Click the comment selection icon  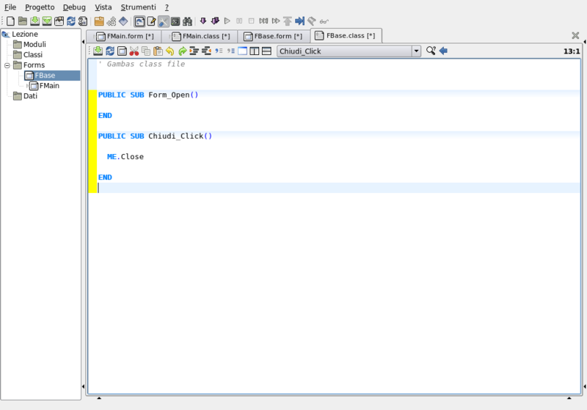(x=219, y=51)
